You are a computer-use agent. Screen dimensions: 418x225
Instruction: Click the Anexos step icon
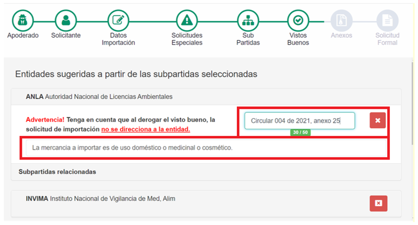tap(341, 20)
